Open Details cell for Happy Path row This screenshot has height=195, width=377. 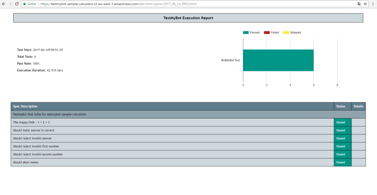pyautogui.click(x=359, y=122)
